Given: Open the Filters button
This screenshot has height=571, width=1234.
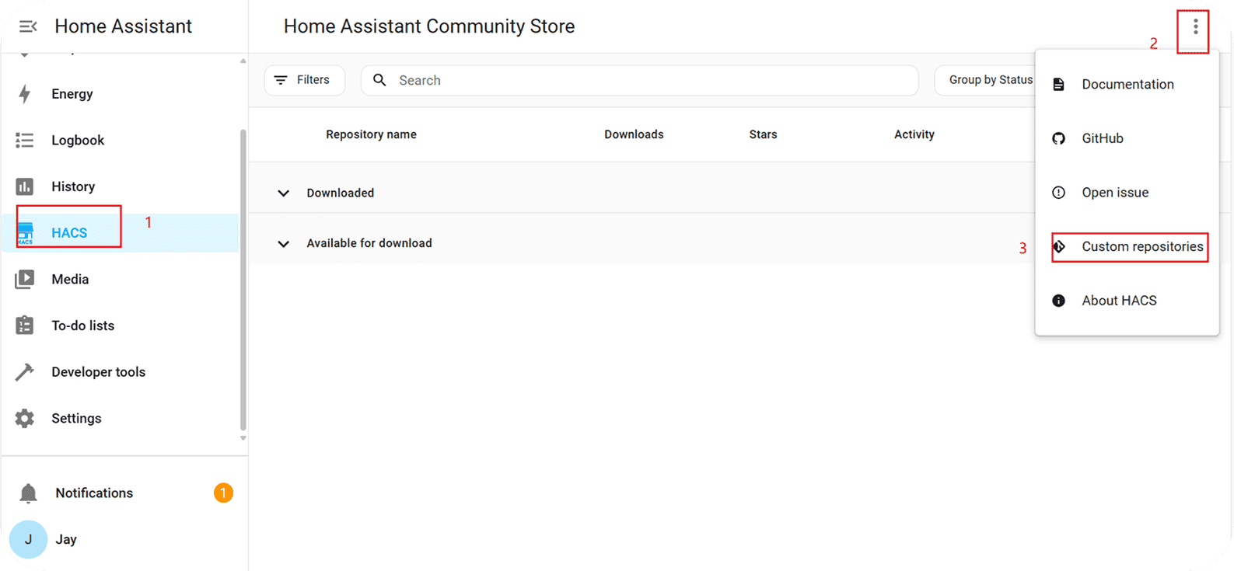Looking at the screenshot, I should 304,80.
